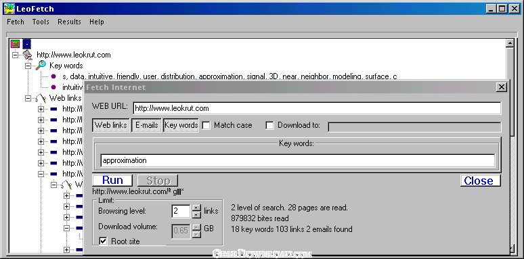
Task: Click the website icon beside http://www.leokrut.com node
Action: click(27, 55)
